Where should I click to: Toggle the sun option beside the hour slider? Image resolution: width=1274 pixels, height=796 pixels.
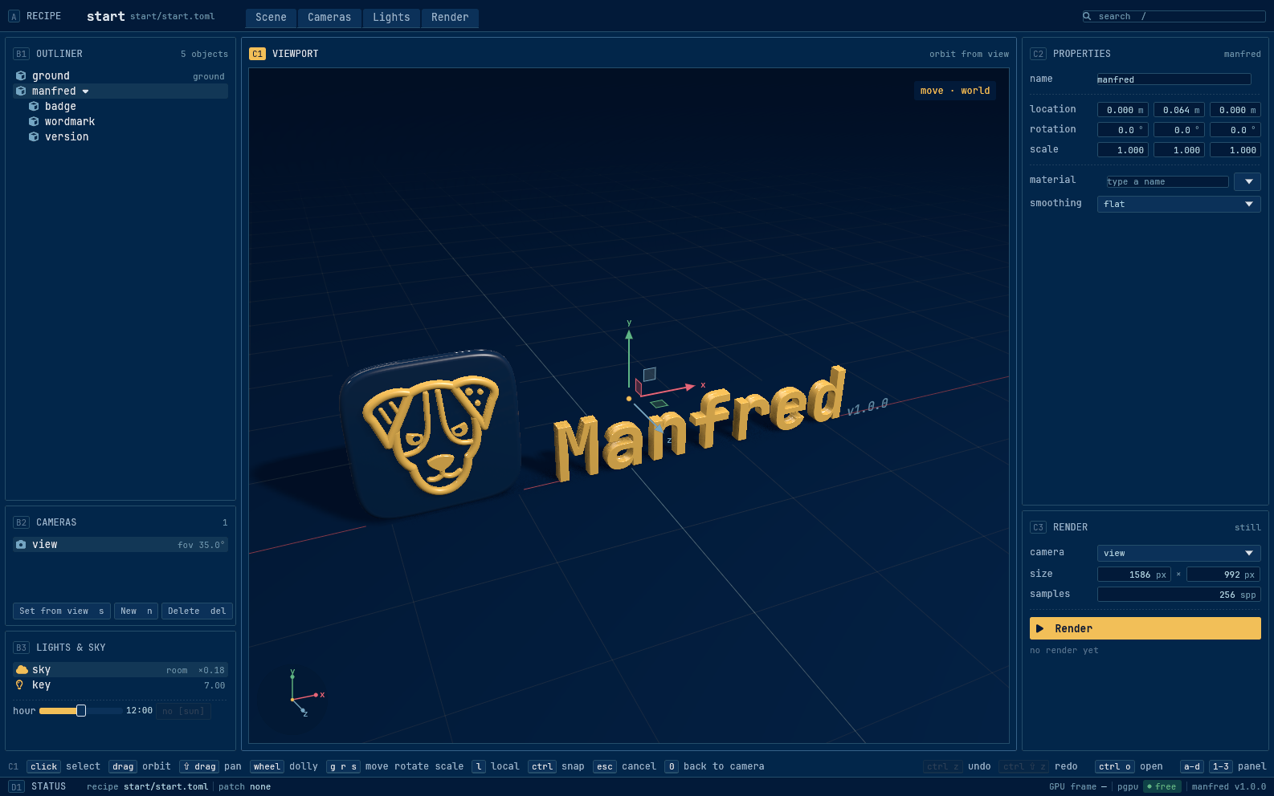point(183,711)
